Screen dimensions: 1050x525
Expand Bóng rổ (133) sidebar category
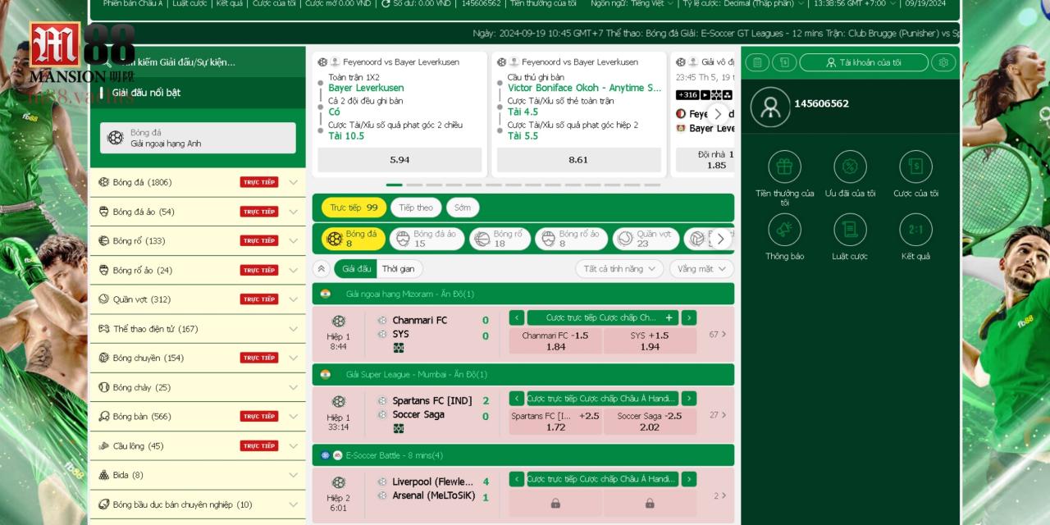(x=197, y=241)
